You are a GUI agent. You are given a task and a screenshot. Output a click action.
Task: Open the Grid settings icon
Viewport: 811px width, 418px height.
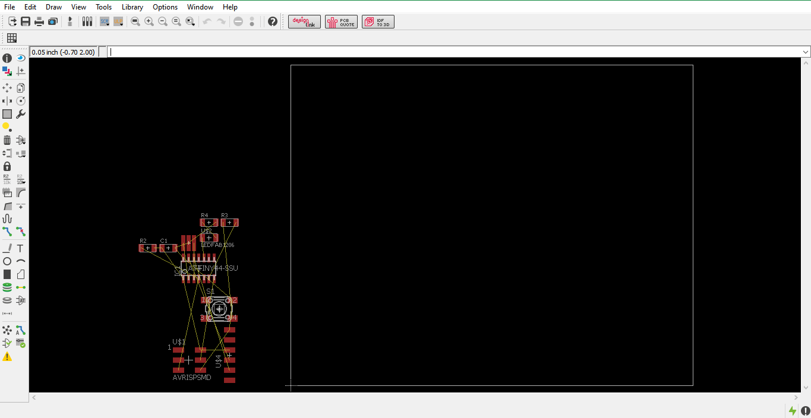pos(12,38)
